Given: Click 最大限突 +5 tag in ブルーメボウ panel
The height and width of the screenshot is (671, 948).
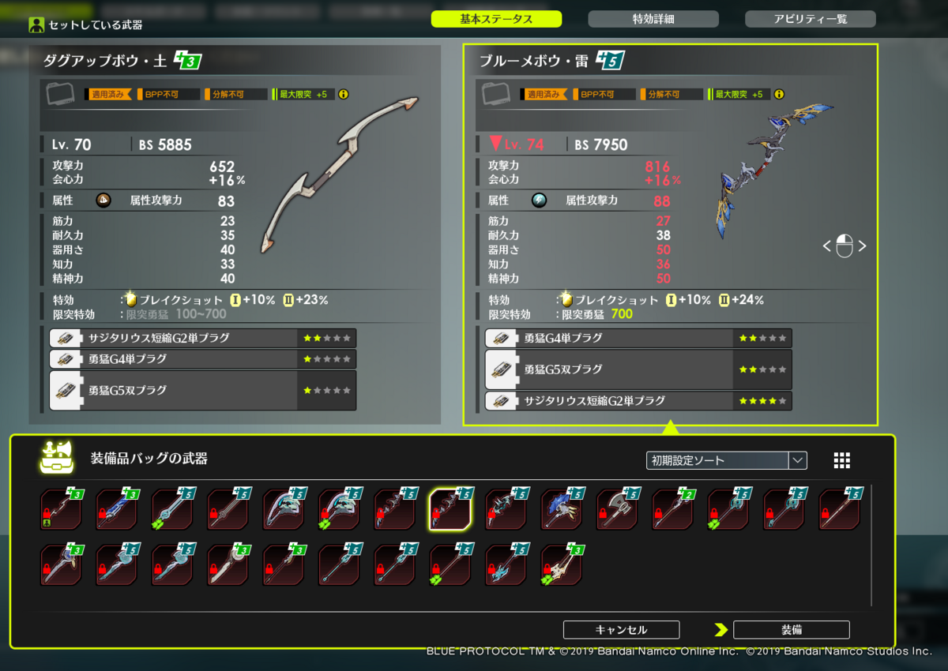Looking at the screenshot, I should 739,94.
